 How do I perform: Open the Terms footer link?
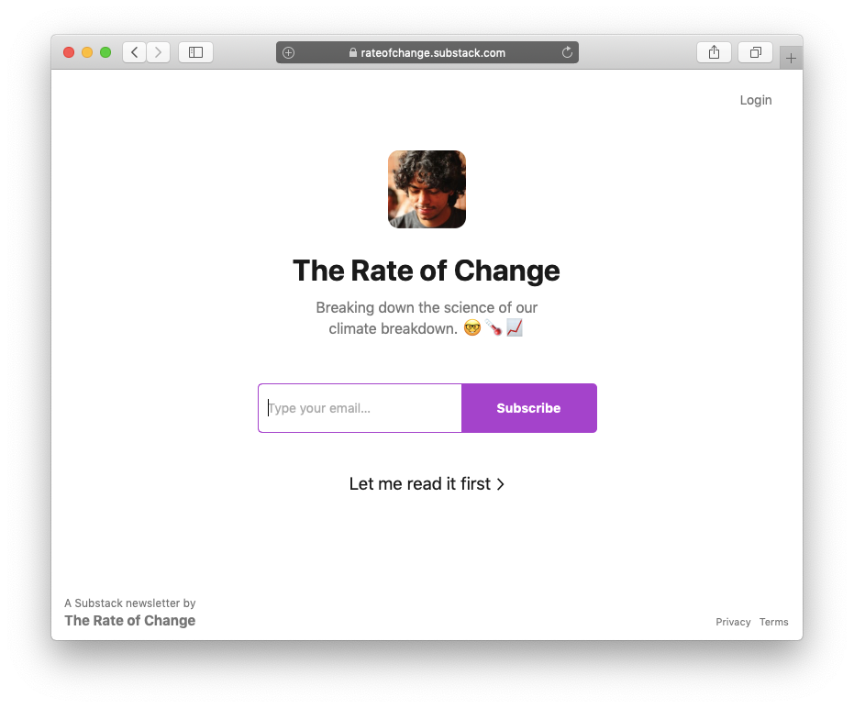(773, 622)
